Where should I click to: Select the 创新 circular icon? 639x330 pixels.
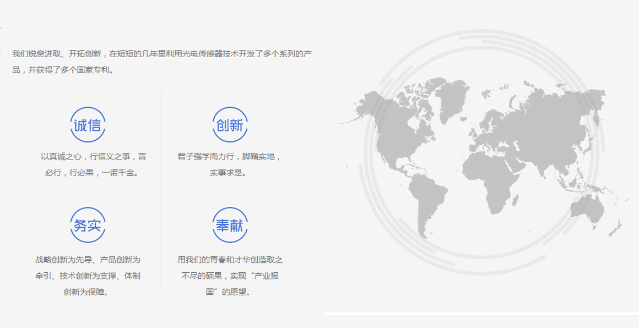[230, 125]
